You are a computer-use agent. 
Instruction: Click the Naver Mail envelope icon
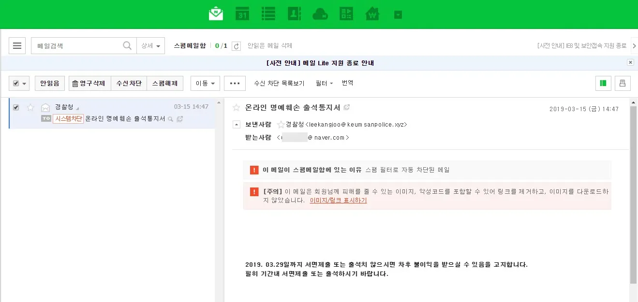tap(216, 13)
